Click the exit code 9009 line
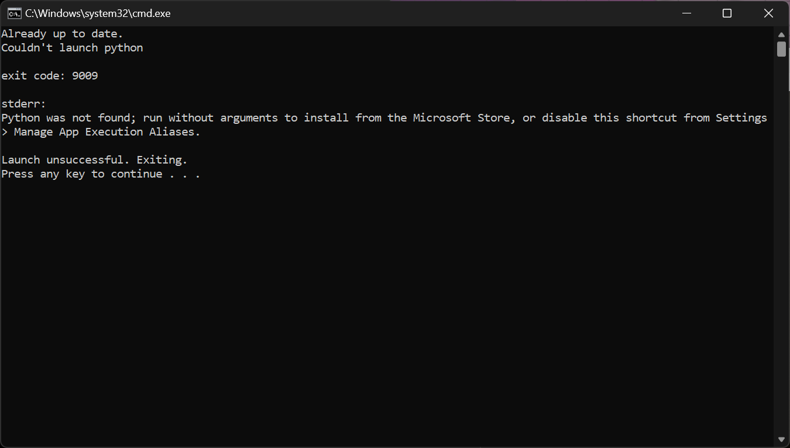This screenshot has width=790, height=448. 49,75
